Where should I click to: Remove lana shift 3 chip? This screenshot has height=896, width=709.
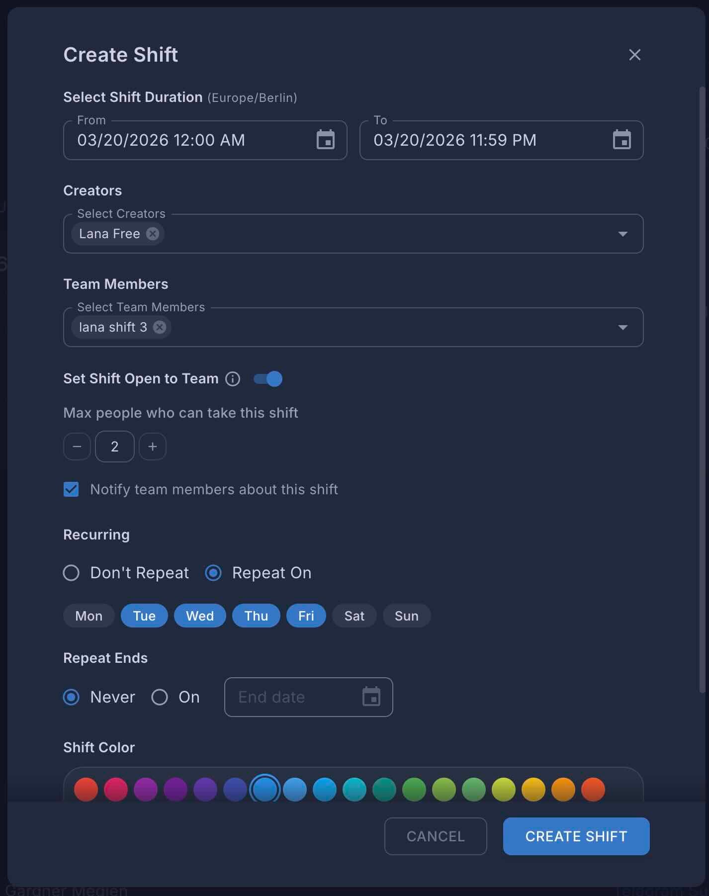point(159,327)
